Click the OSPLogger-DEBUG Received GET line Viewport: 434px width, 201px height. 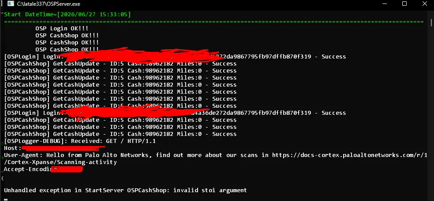point(80,141)
